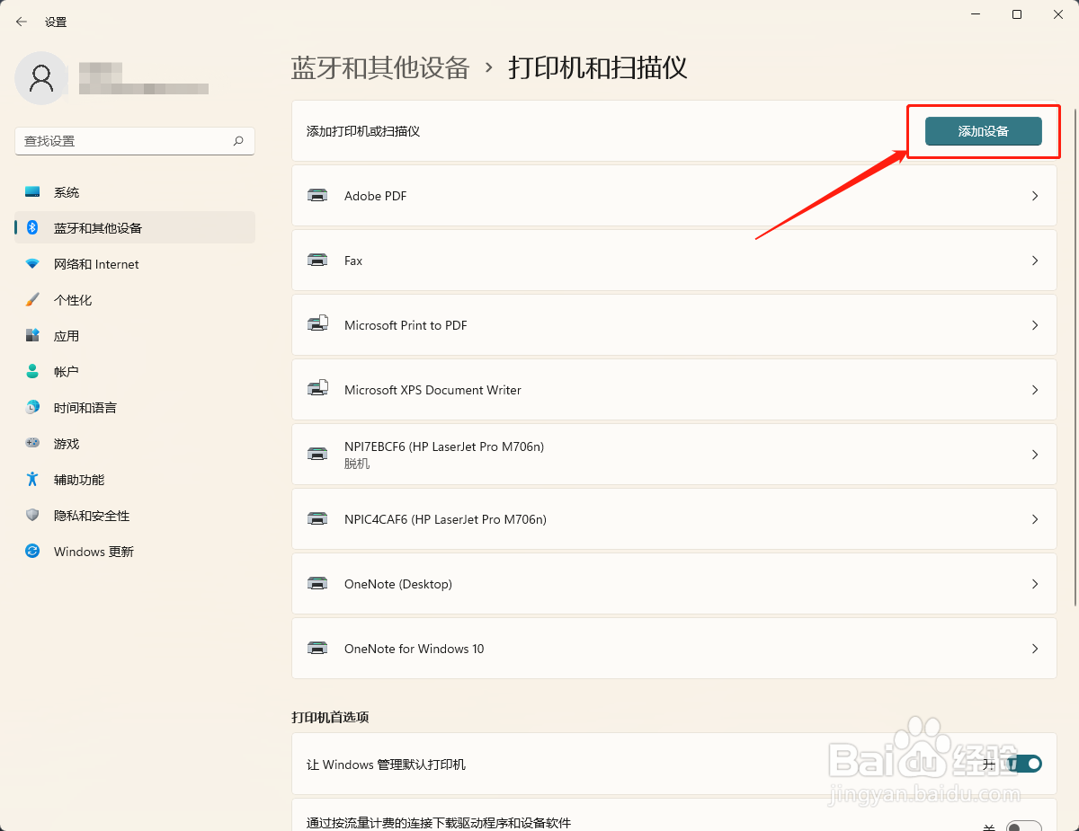
Task: Click the 辅助功能 accessibility icon
Action: point(32,480)
